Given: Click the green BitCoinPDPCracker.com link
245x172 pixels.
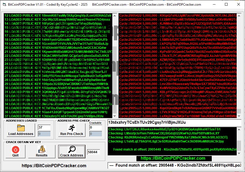Looking at the screenshot, I should point(173,158).
